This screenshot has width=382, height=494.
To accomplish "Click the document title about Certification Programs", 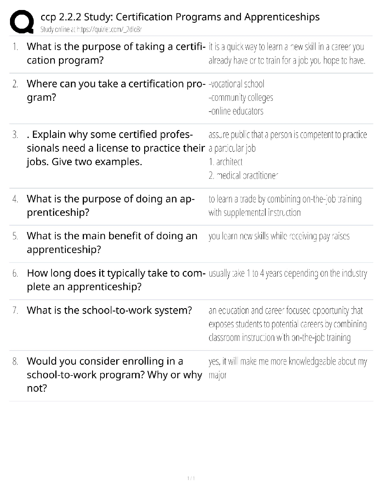I will (x=180, y=17).
